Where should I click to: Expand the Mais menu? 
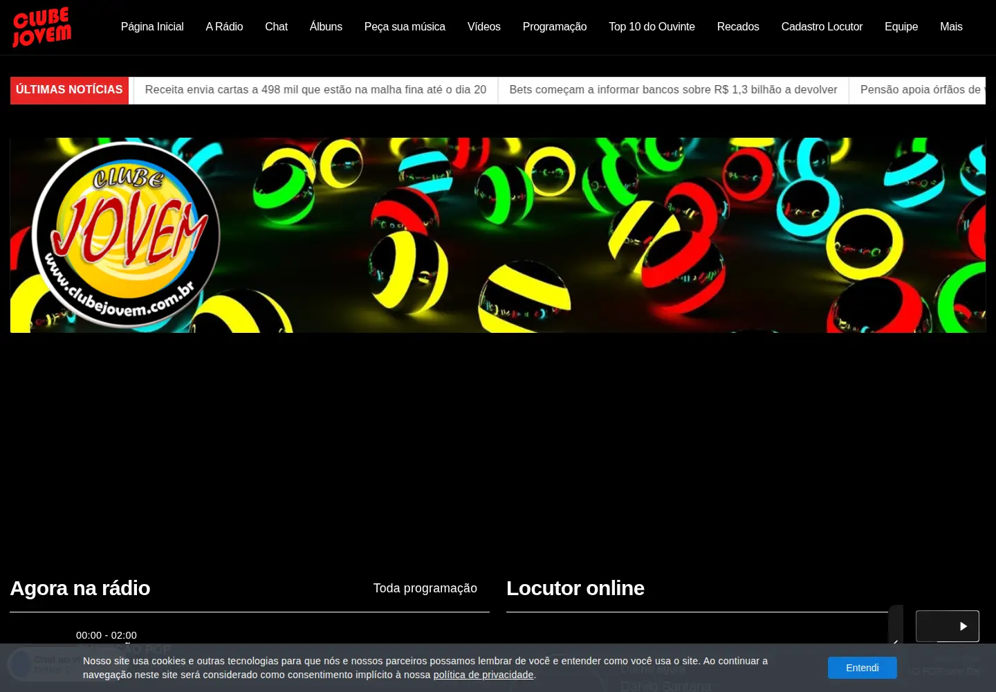coord(951,27)
